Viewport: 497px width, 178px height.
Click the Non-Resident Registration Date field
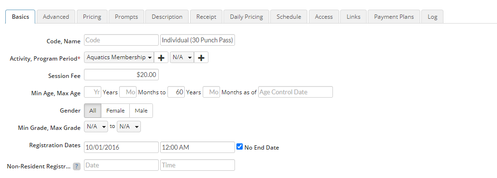pos(121,165)
